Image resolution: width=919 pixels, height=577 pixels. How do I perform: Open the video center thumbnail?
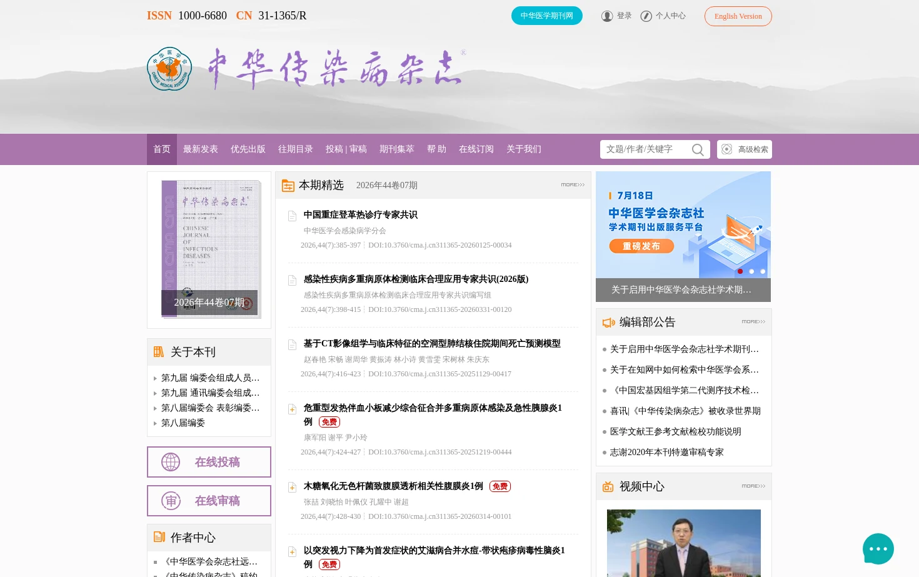pos(684,543)
